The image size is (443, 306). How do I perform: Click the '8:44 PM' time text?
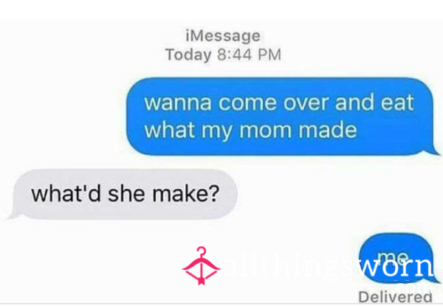coord(250,55)
